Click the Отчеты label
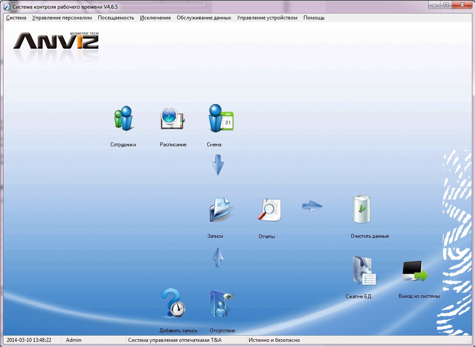 (266, 237)
